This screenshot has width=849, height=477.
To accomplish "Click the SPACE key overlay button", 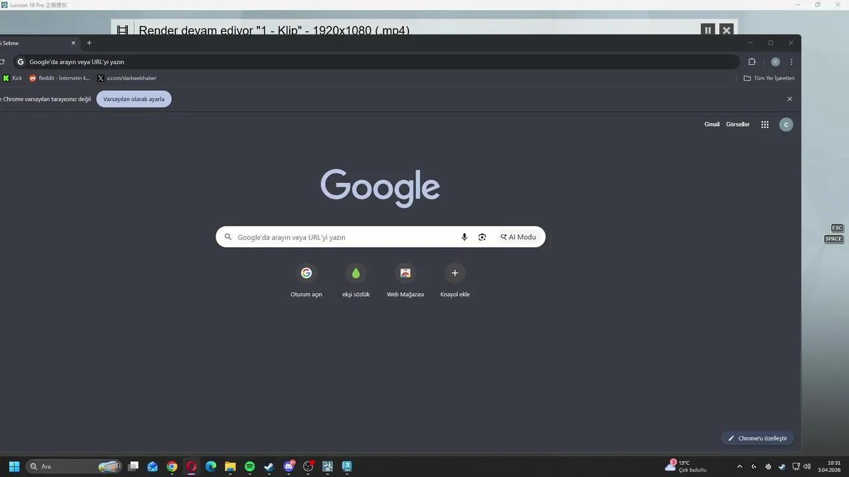I will 834,239.
